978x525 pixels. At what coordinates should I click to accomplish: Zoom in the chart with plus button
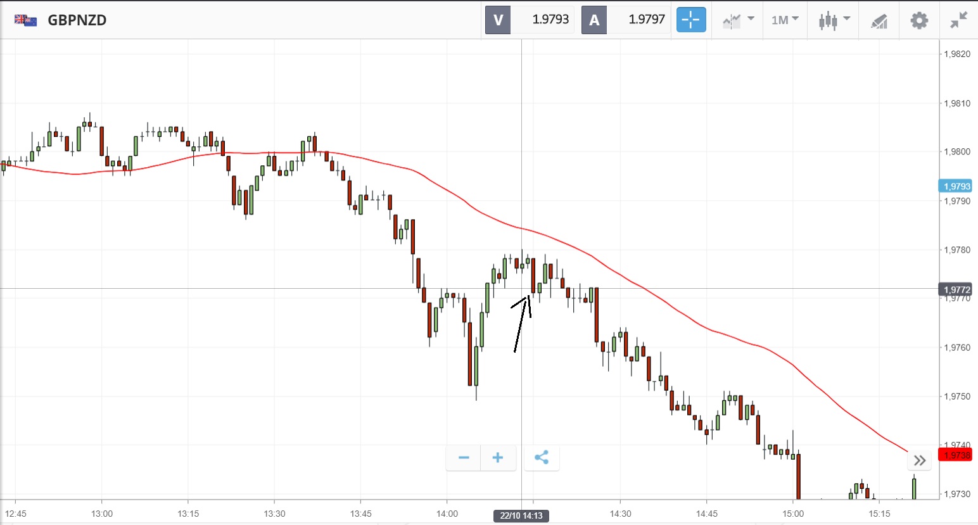498,457
